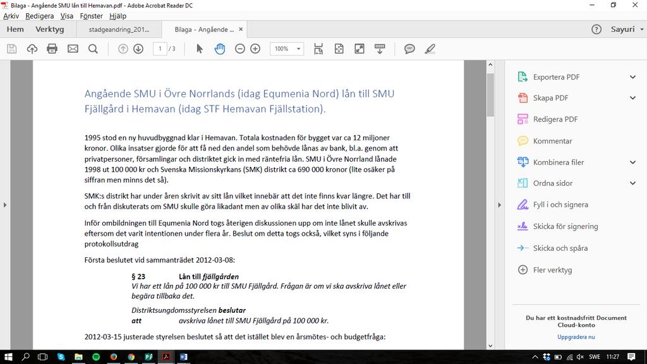Select the arrow selection tool

[x=200, y=49]
